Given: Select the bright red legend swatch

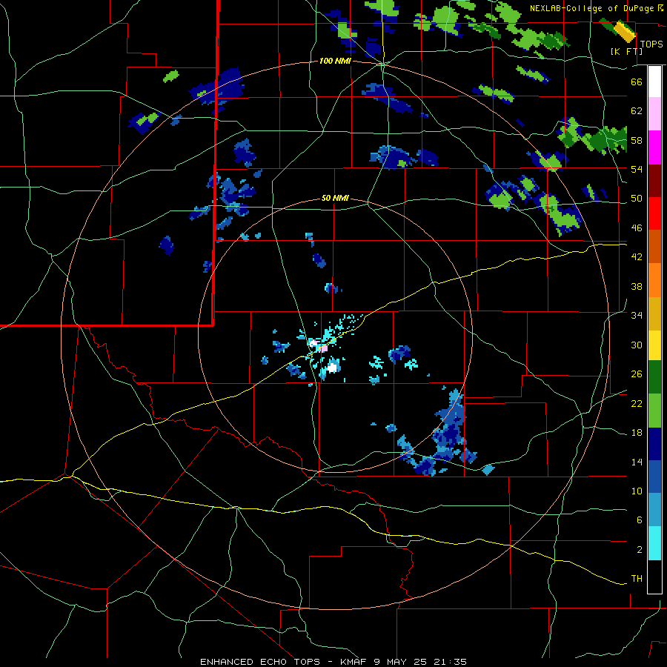Looking at the screenshot, I should [x=654, y=213].
